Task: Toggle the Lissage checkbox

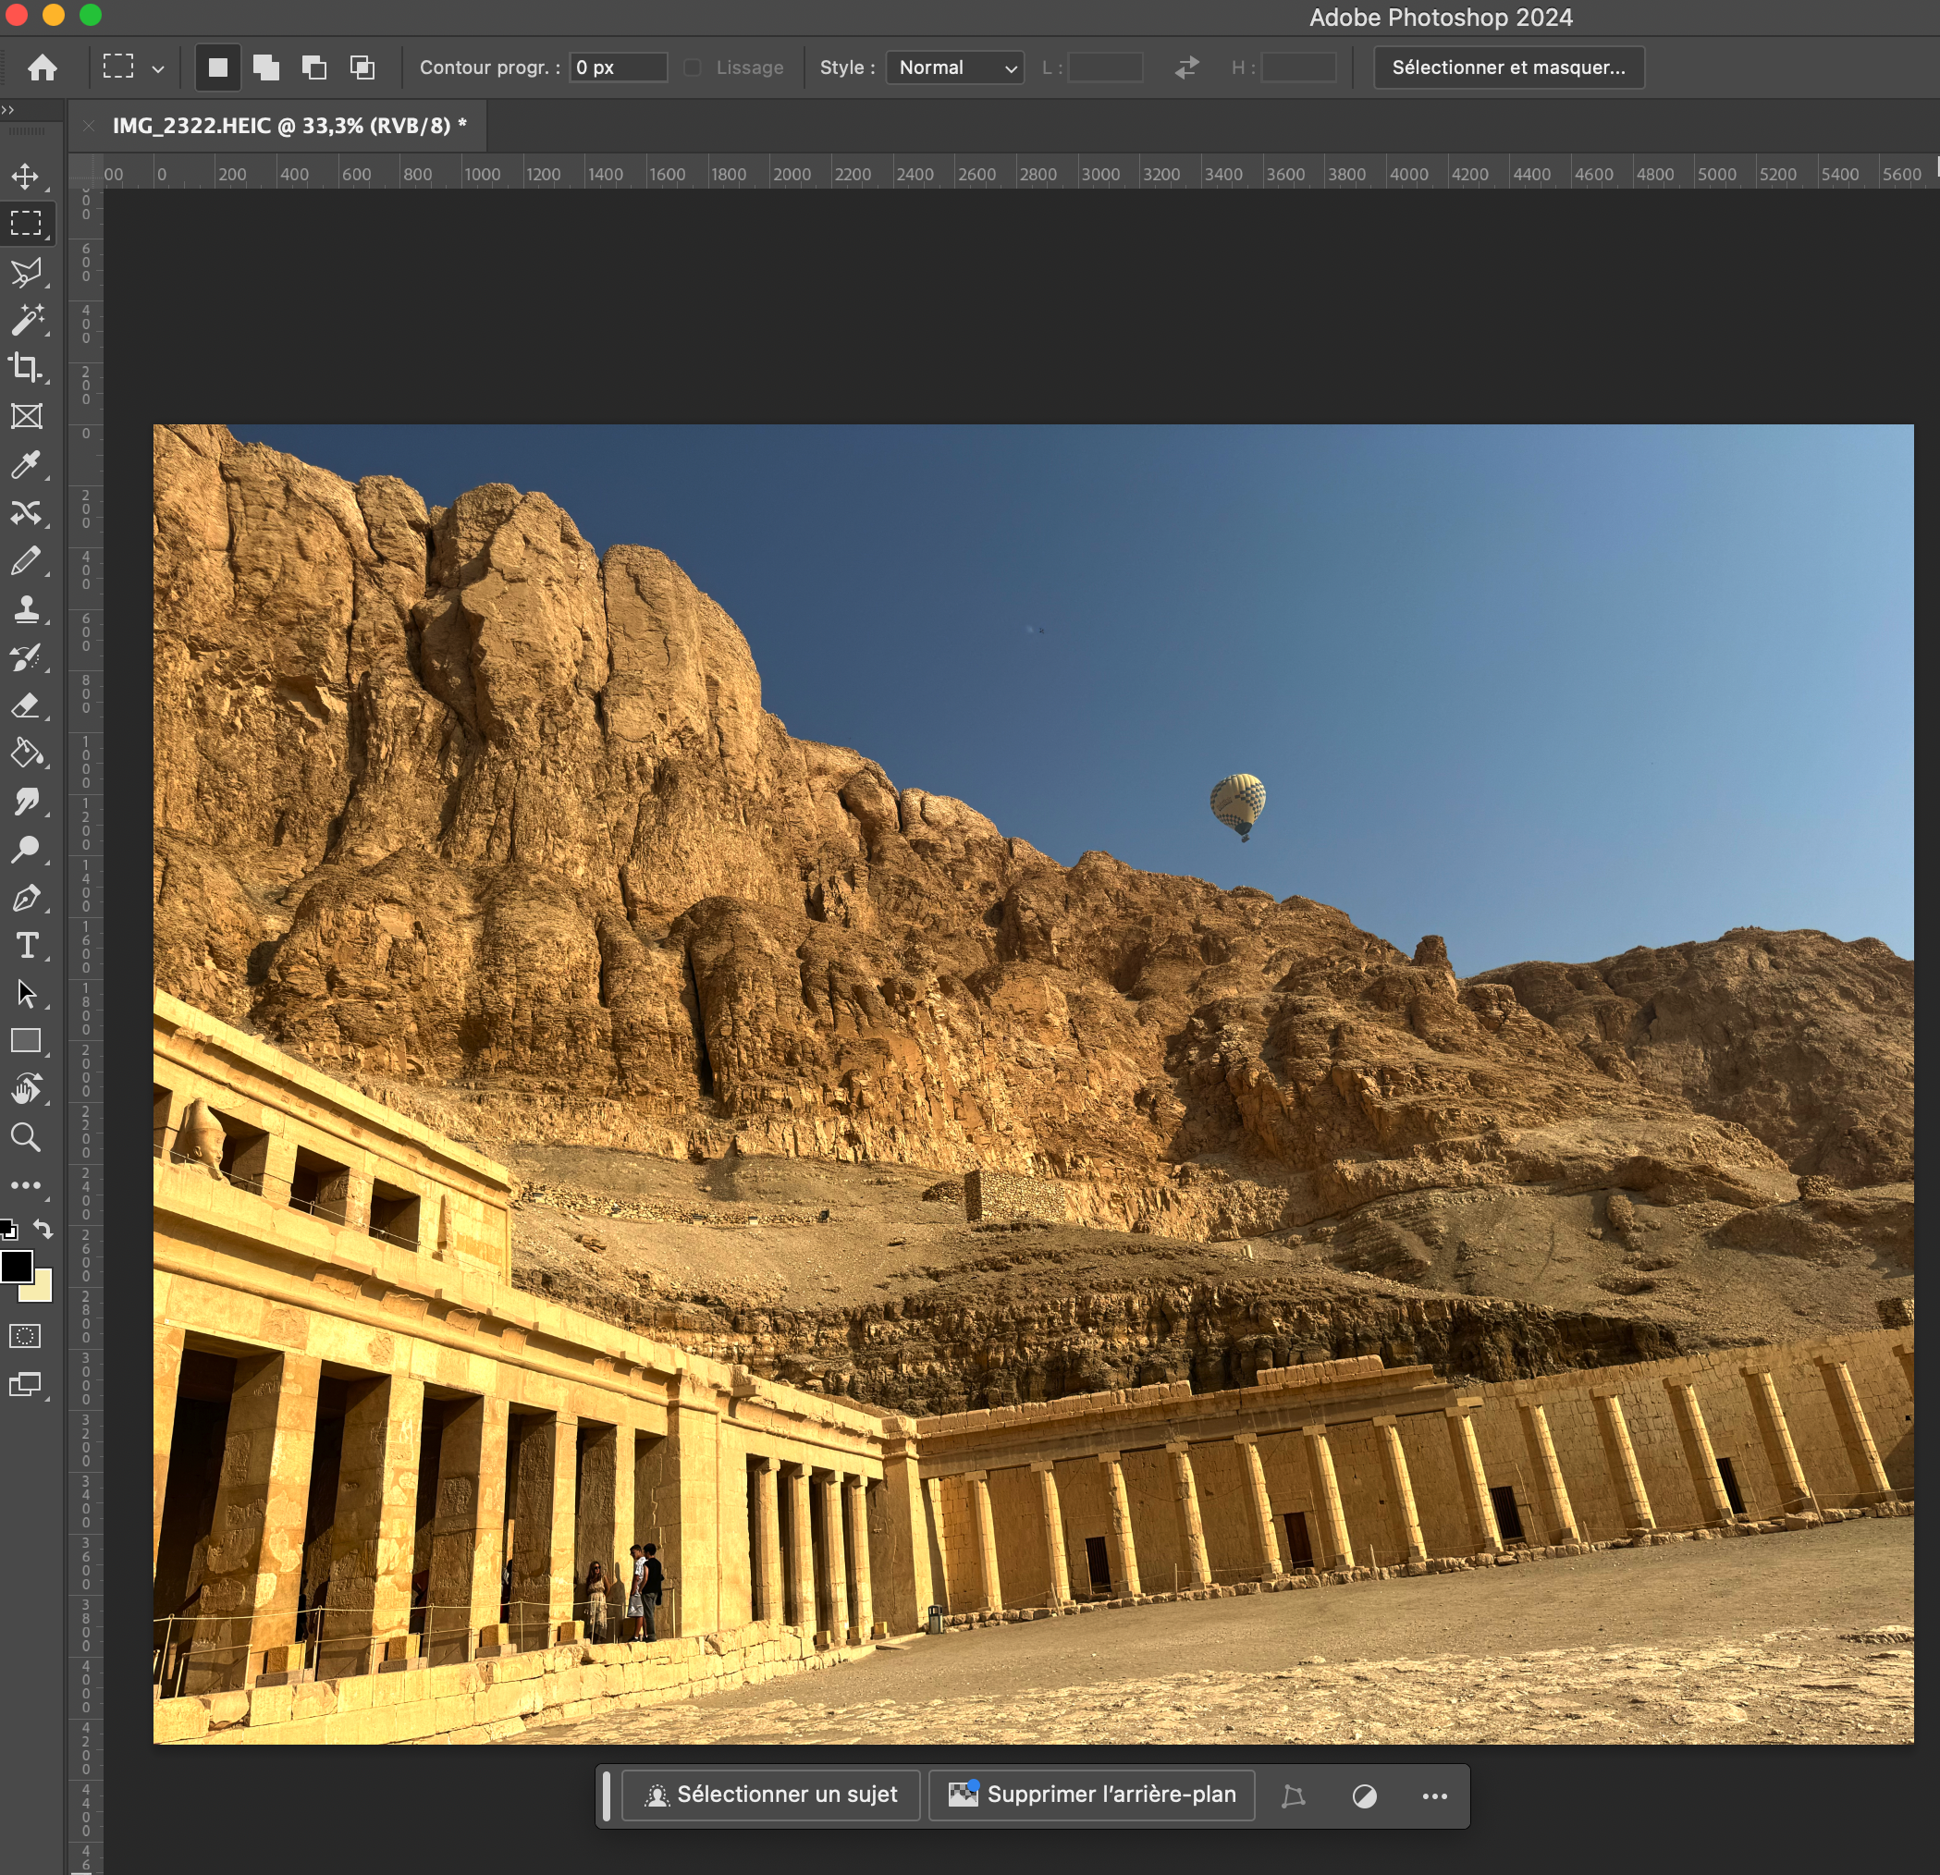Action: (x=693, y=67)
